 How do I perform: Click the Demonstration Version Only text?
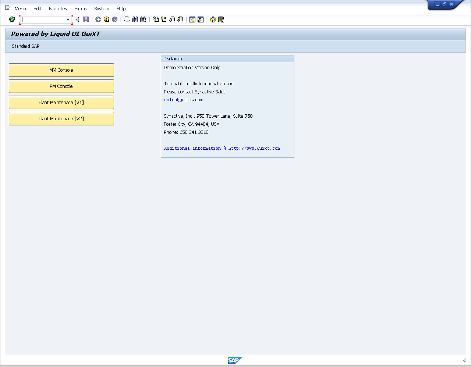(192, 68)
